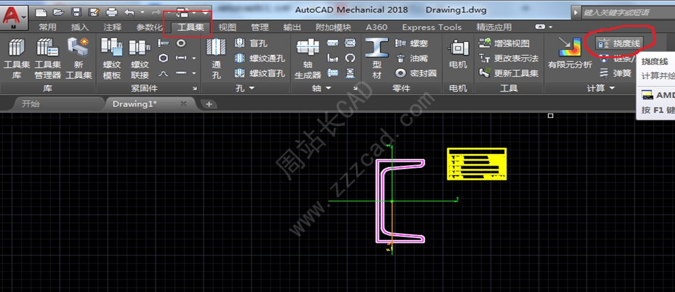Open the 管理 ribbon tab
This screenshot has width=675, height=292.
click(x=259, y=27)
